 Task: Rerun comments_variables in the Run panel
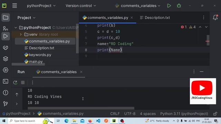click(x=15, y=83)
